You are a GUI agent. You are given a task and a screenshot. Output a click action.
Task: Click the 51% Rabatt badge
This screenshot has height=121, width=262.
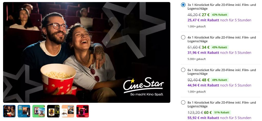pyautogui.click(x=222, y=113)
